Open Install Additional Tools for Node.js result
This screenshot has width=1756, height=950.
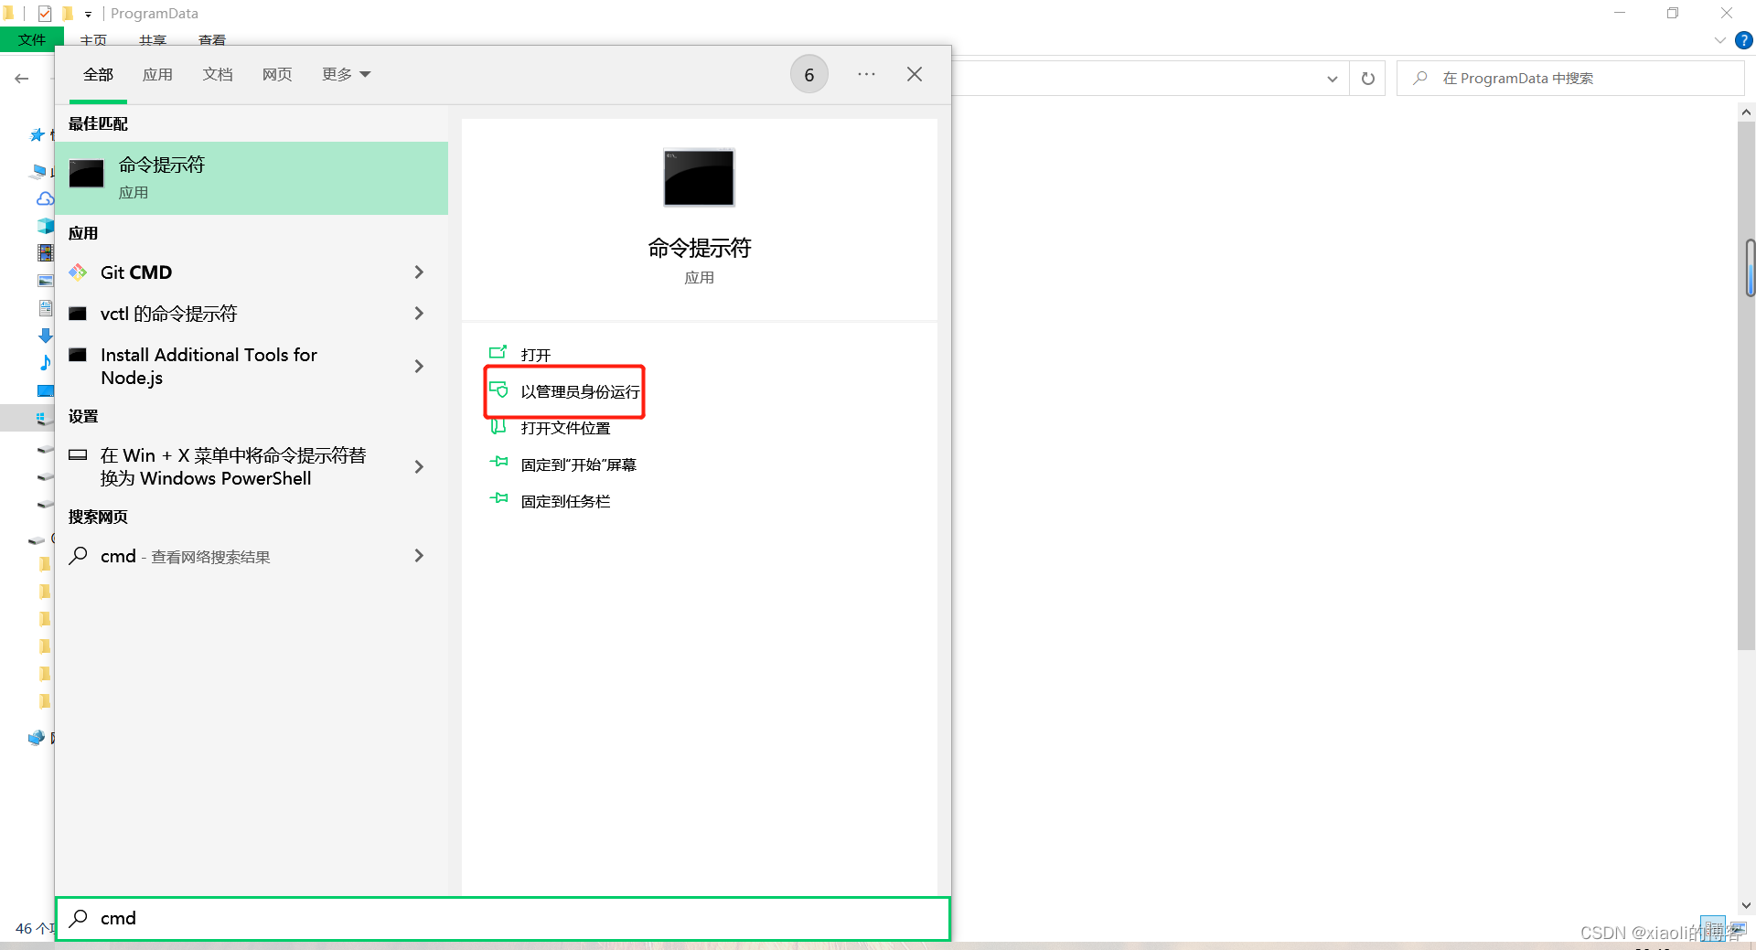pyautogui.click(x=252, y=366)
